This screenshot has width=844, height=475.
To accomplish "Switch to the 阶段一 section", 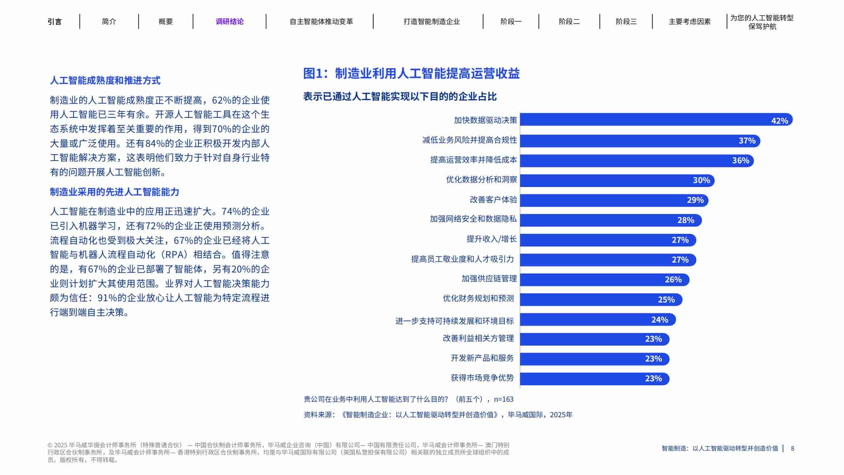I will point(510,22).
